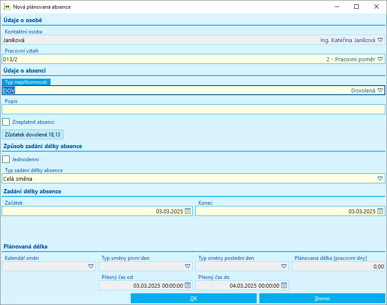Click the Přesný čas od field
Image resolution: width=387 pixels, height=305 pixels.
click(146, 285)
